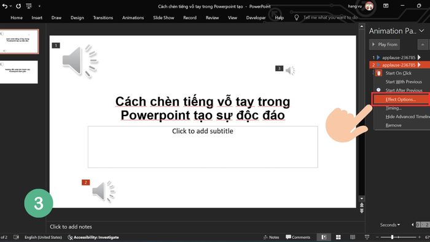Open the View ribbon tab
The width and height of the screenshot is (430, 242).
coord(232,18)
